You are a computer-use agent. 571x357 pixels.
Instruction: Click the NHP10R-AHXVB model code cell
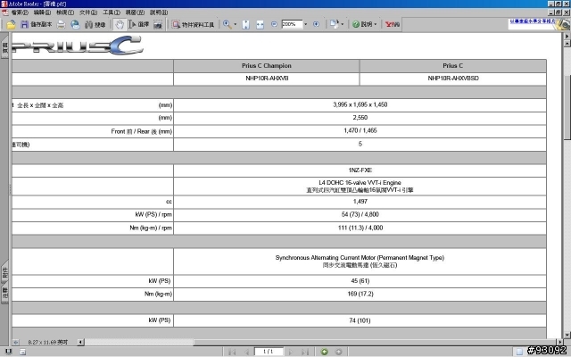point(267,79)
